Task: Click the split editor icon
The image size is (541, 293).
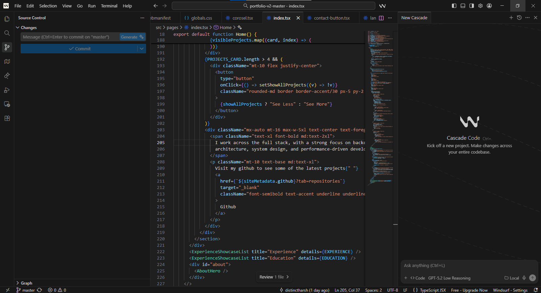Action: click(381, 18)
